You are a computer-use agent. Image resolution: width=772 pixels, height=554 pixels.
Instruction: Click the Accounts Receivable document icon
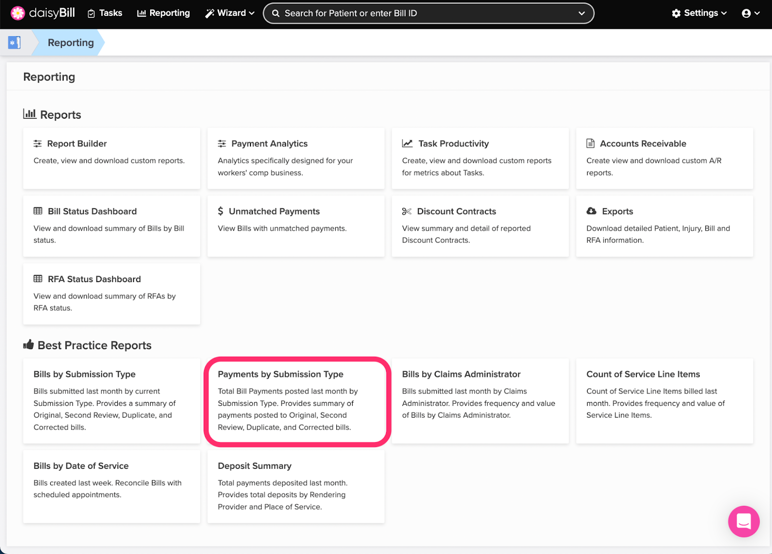(x=590, y=144)
